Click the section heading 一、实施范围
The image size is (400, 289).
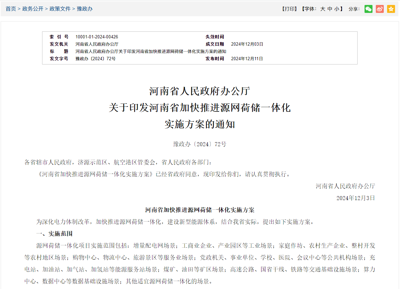click(x=54, y=234)
